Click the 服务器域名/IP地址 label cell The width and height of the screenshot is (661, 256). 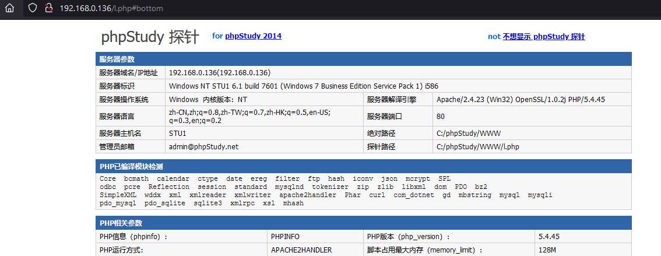(130, 73)
